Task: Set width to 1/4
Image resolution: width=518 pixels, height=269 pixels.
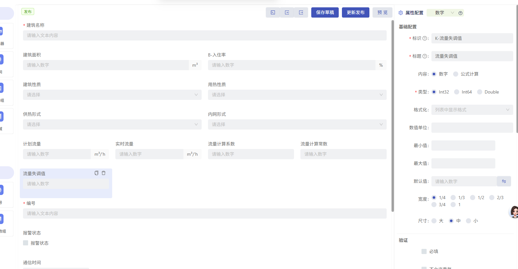Action: pyautogui.click(x=434, y=198)
